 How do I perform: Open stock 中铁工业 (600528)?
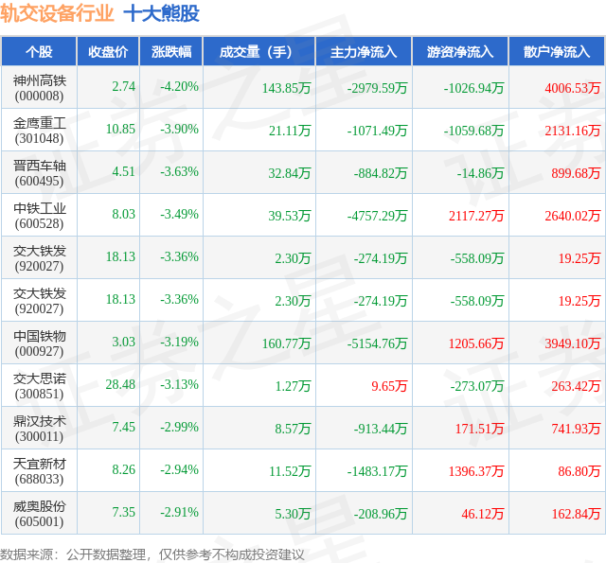(40, 216)
